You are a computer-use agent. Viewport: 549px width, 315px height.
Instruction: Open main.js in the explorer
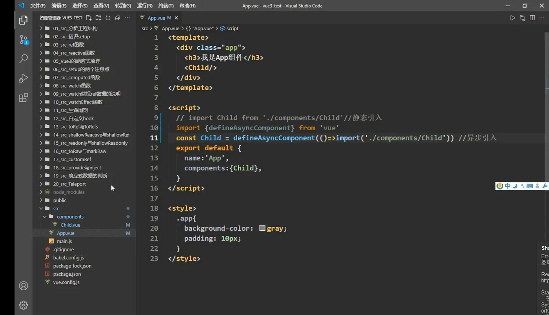84,241
